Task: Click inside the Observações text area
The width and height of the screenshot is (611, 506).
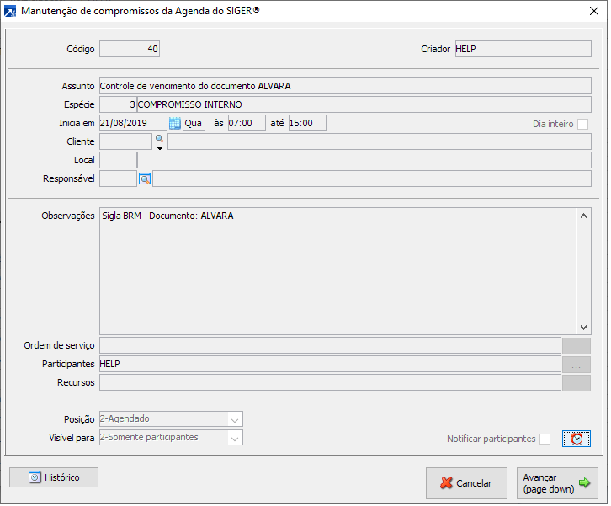Action: coord(338,272)
